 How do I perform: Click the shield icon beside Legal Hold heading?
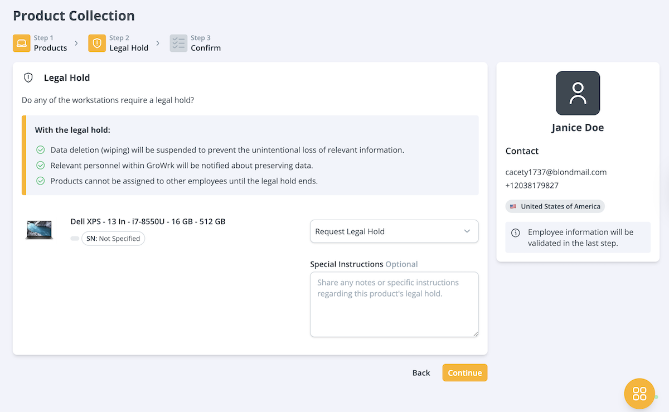tap(28, 78)
